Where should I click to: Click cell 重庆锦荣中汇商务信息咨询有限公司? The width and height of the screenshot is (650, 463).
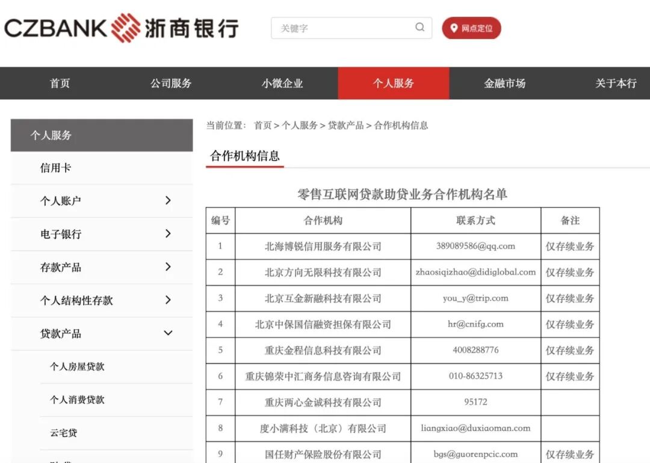coord(323,376)
